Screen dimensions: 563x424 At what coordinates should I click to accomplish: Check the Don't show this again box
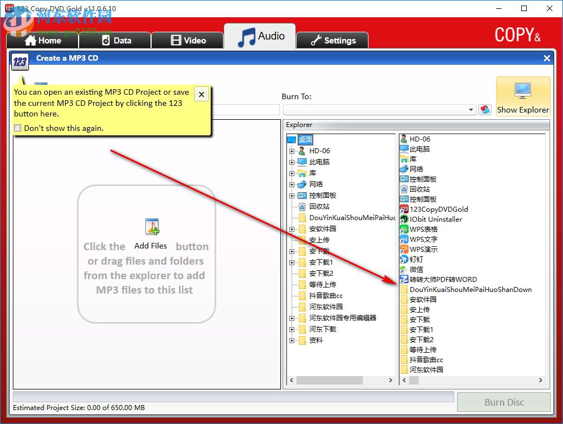coord(18,128)
